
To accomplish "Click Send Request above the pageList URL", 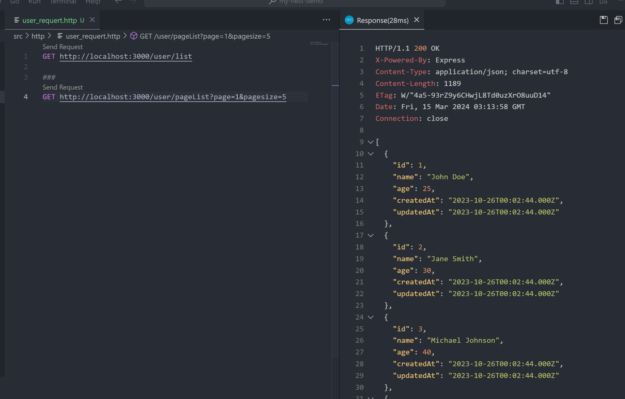I will pos(63,87).
